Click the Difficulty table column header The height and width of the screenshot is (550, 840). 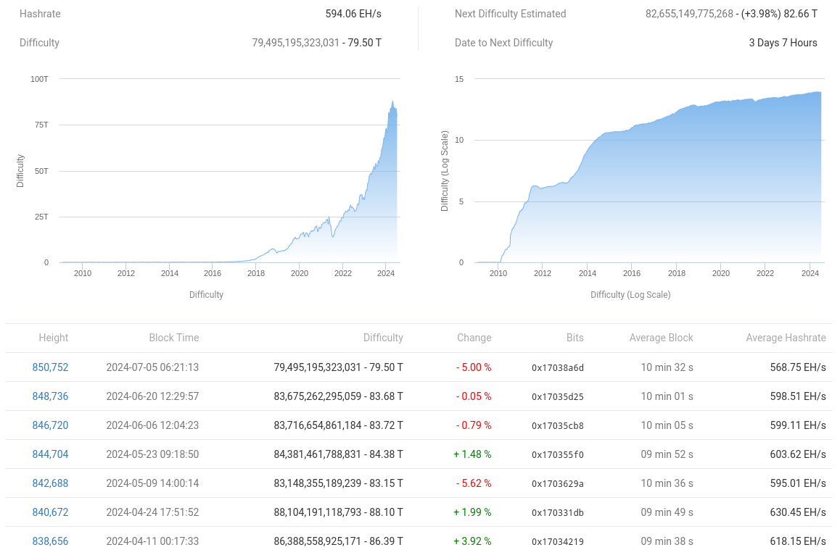383,338
